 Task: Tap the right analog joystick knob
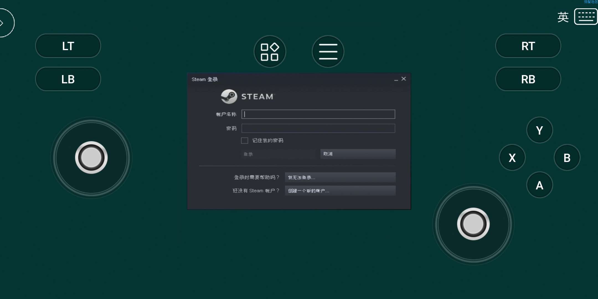tap(473, 224)
